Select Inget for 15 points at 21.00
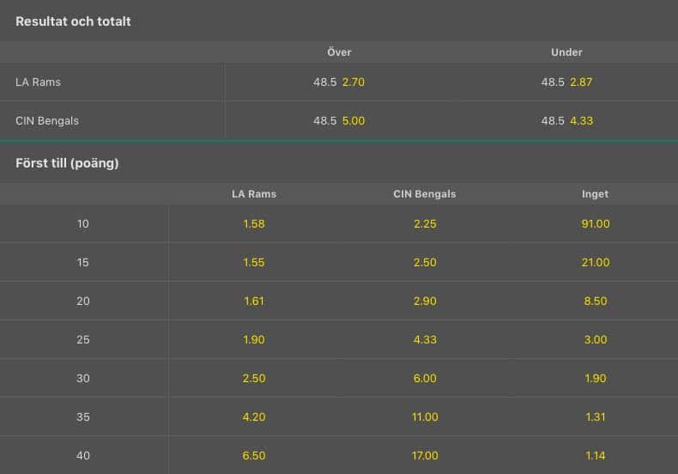The width and height of the screenshot is (678, 474). pos(596,263)
